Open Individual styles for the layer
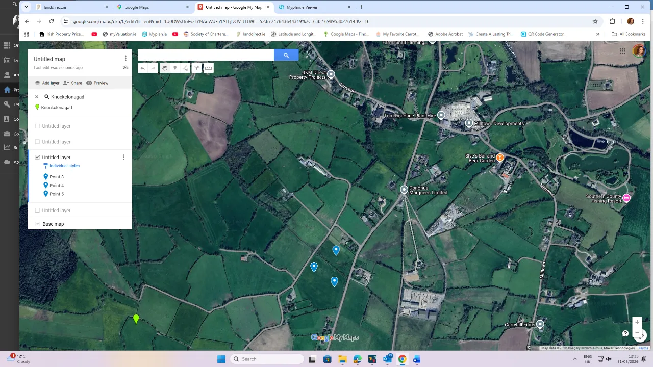 coord(64,165)
